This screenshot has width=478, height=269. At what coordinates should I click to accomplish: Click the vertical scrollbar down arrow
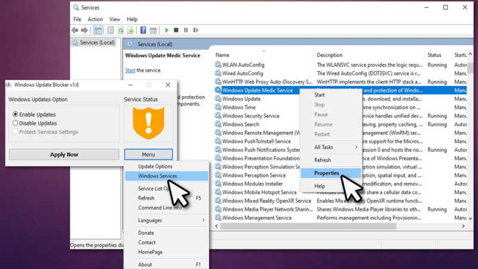[470, 218]
